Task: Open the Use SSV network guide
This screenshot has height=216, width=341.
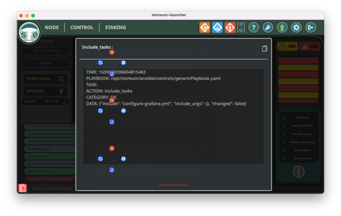Action: [298, 134]
